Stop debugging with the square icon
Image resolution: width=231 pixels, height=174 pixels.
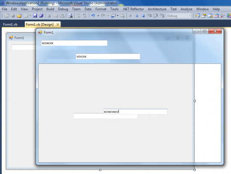coord(143,16)
